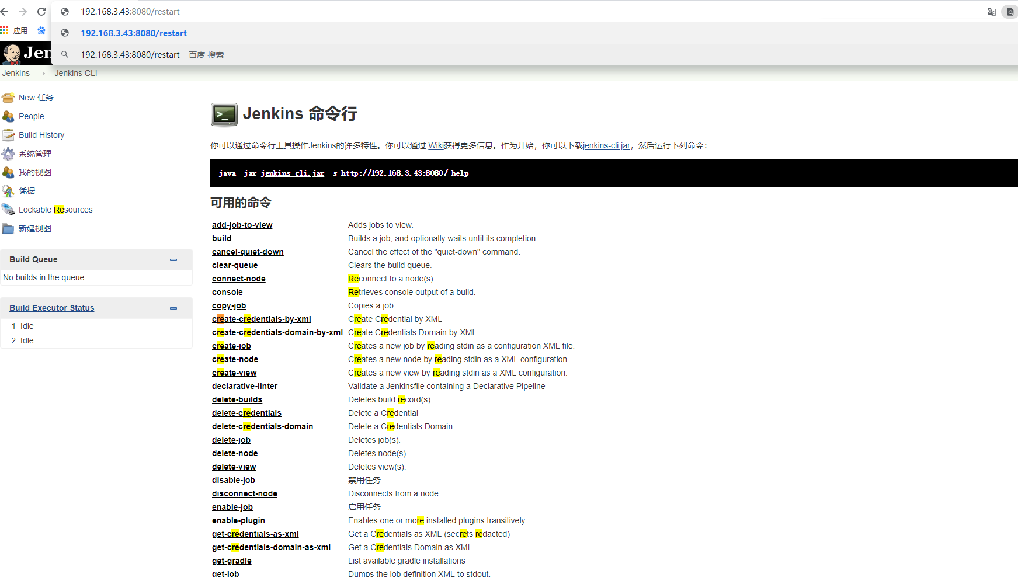
Task: Click the Jenkins butler logo
Action: [11, 54]
